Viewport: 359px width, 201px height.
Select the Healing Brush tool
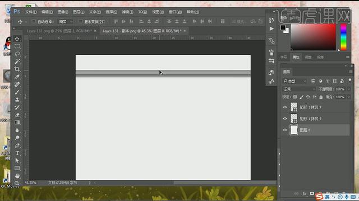tap(17, 84)
